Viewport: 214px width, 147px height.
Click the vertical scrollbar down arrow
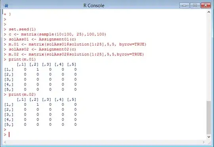pos(209,137)
